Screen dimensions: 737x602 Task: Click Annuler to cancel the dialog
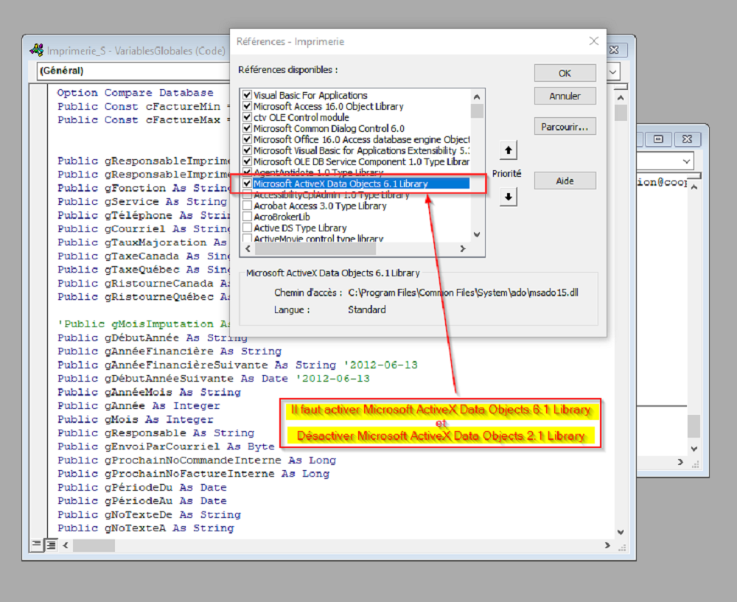pyautogui.click(x=565, y=97)
